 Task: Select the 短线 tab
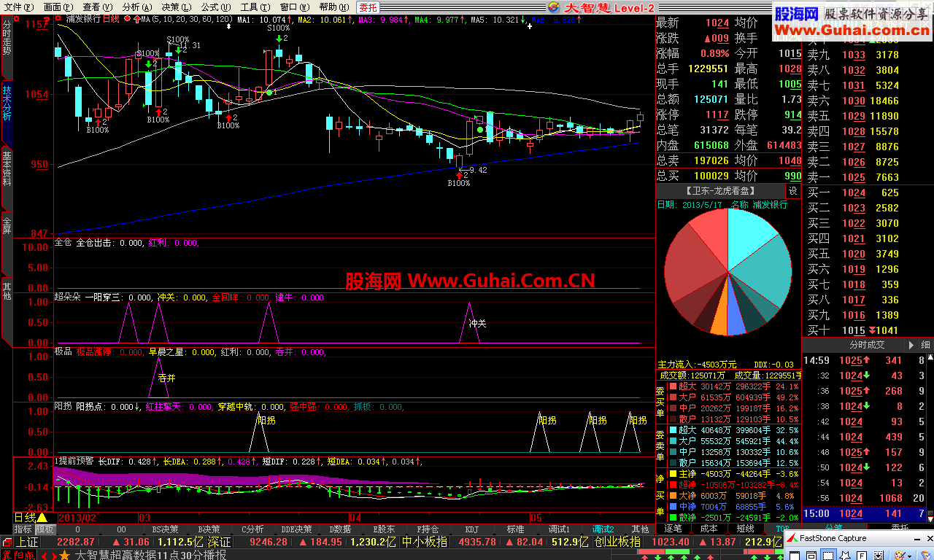coord(745,528)
